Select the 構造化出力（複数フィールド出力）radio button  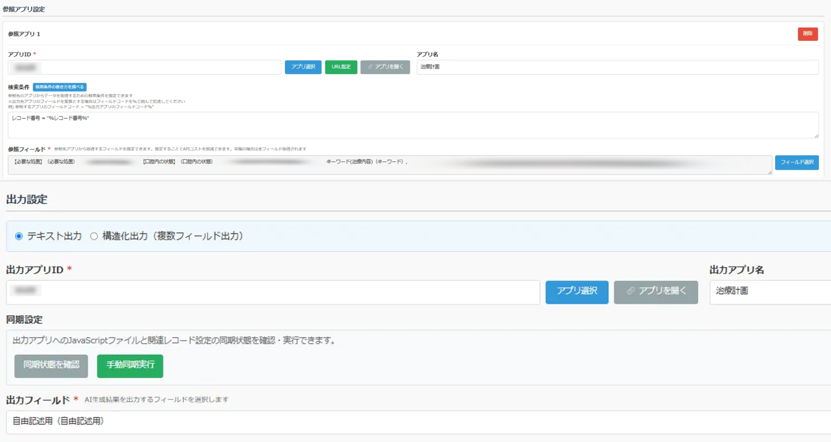[94, 236]
